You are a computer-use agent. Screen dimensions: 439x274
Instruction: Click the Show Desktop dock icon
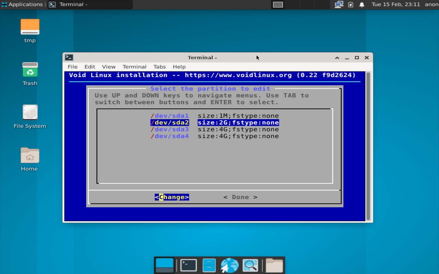(x=165, y=265)
